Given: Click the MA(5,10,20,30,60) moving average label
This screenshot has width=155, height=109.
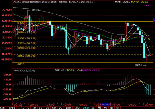Looking at the screenshot, I should [82, 2].
